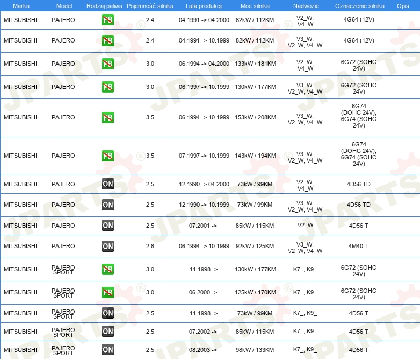Click the Marka column header

coord(21,6)
